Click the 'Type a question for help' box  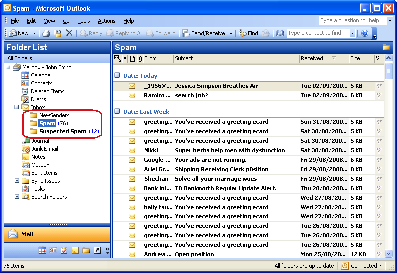tap(353, 20)
